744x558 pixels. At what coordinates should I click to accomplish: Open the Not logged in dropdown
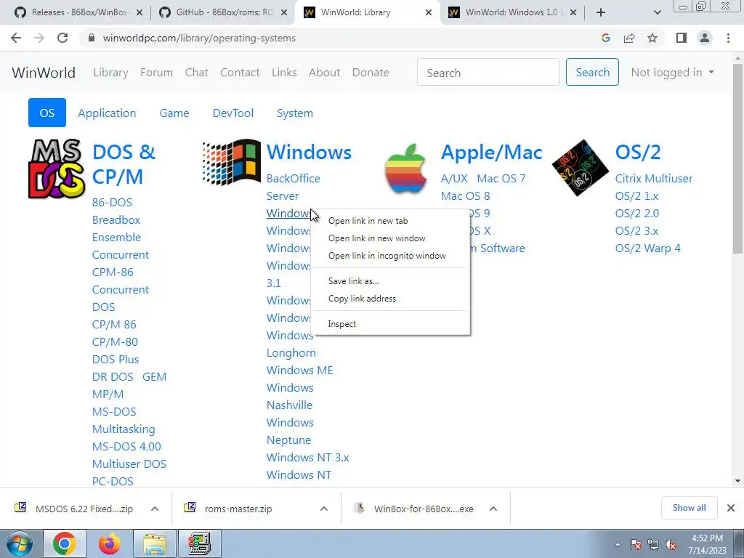point(672,72)
